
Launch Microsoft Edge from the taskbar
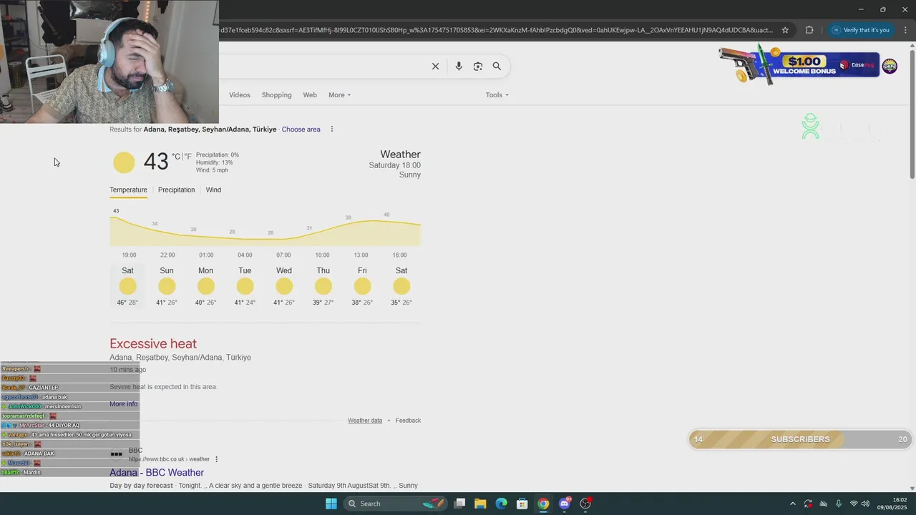click(502, 504)
